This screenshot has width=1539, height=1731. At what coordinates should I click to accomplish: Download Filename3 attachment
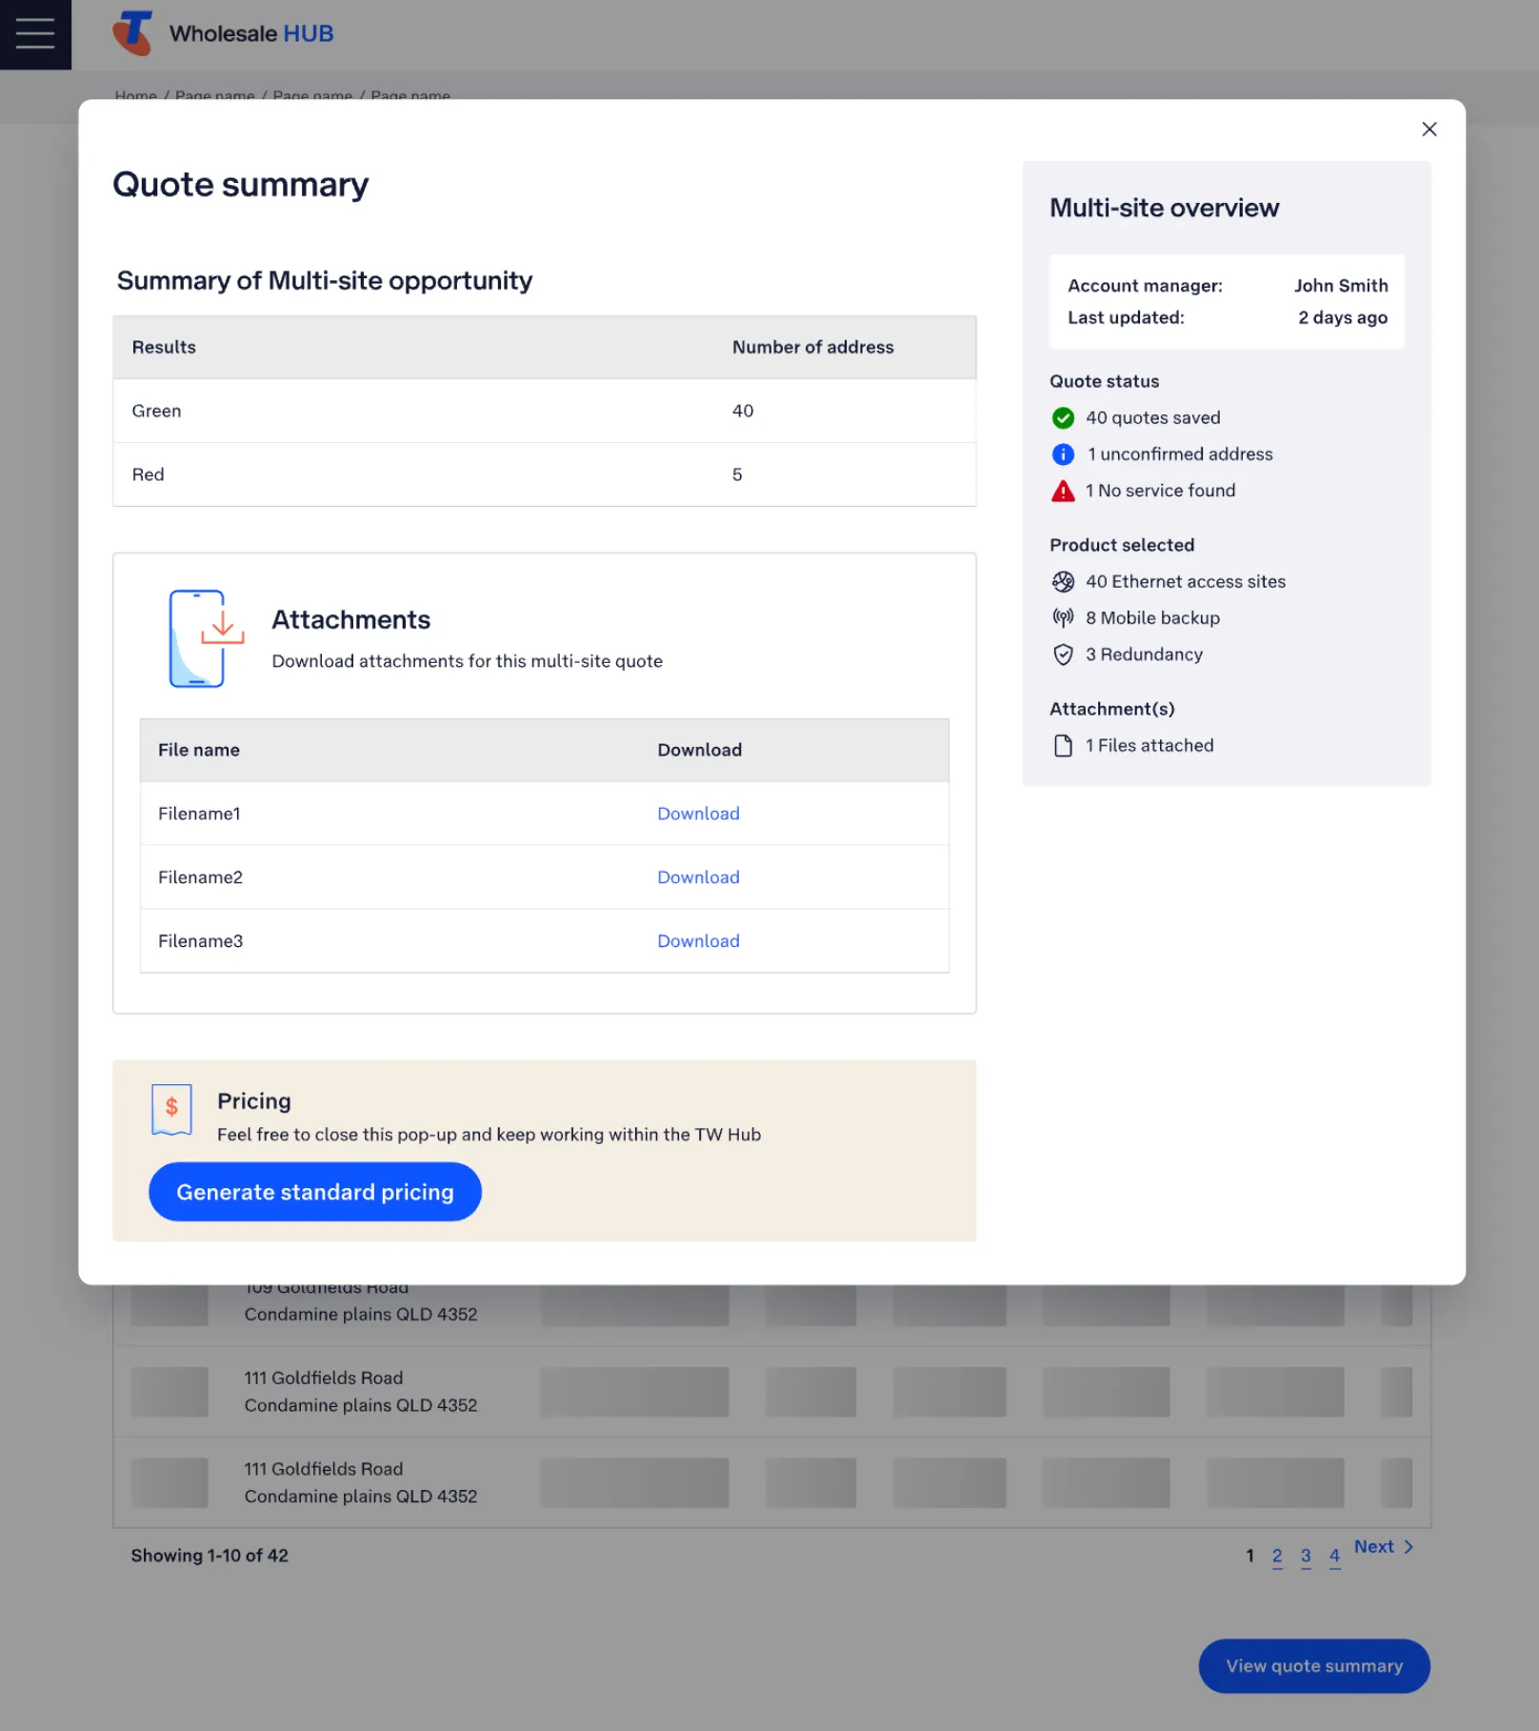[x=698, y=941]
